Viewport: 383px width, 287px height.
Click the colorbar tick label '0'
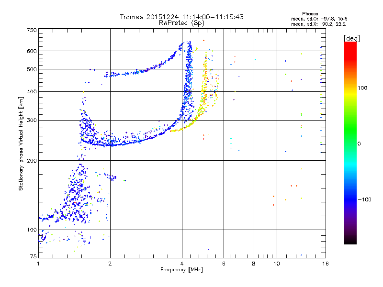[359, 143]
